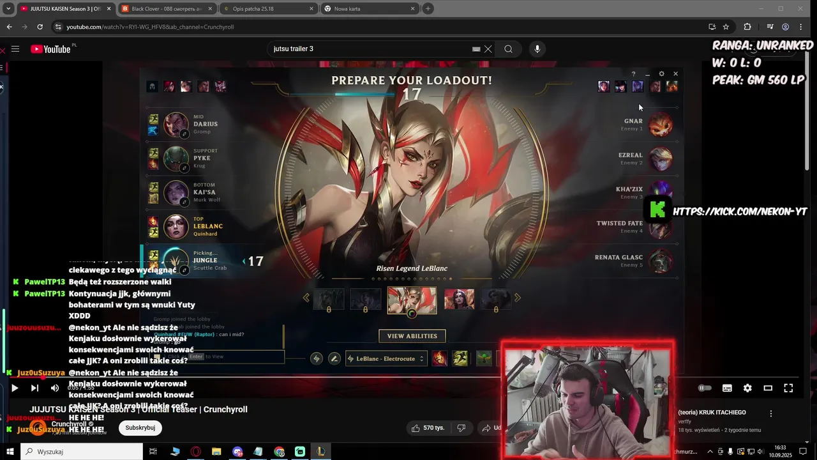Open the YouTube hamburger guide menu

15,49
